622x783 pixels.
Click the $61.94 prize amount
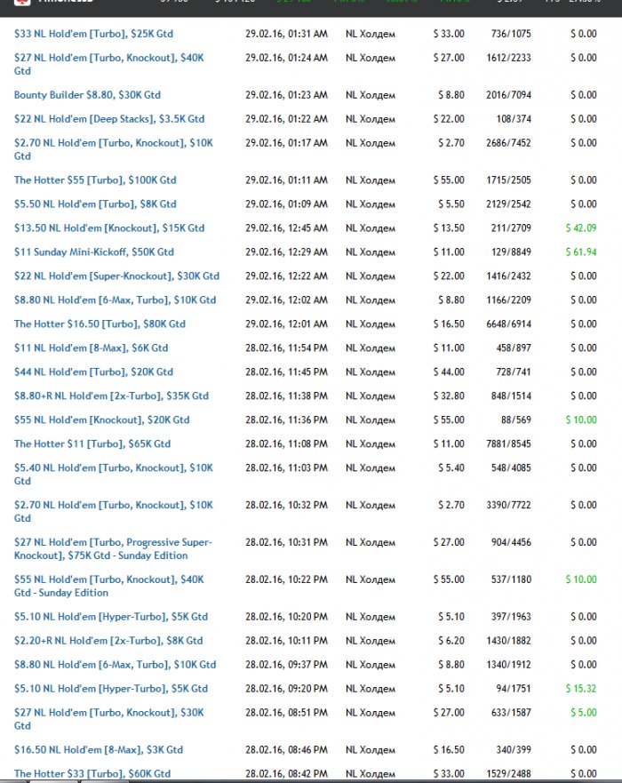580,252
